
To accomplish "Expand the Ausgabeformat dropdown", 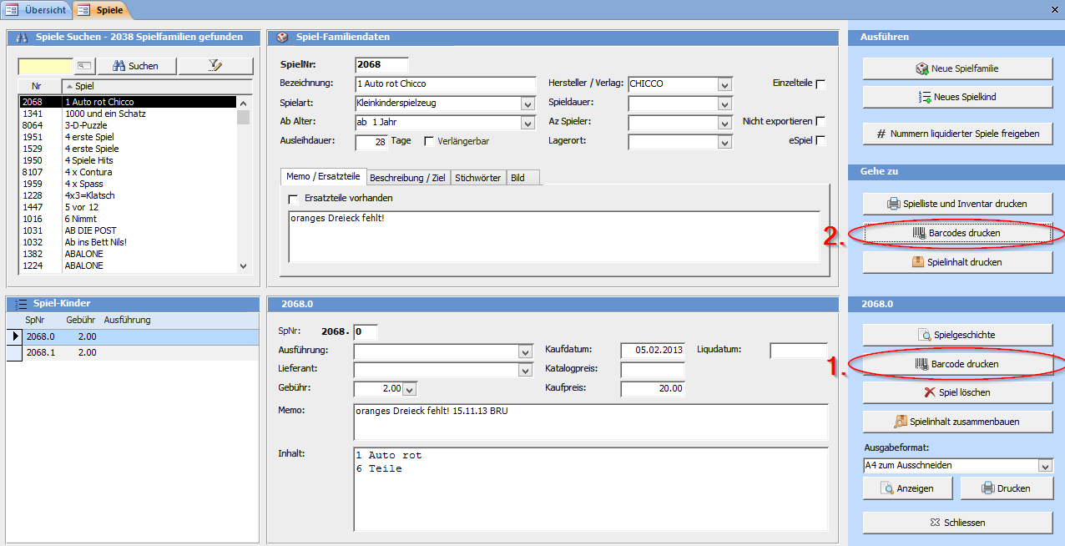I will point(1045,466).
